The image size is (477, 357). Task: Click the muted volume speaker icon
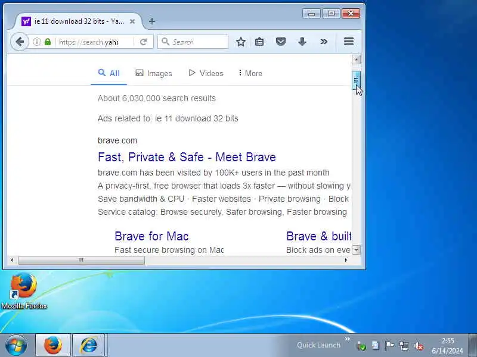click(419, 346)
